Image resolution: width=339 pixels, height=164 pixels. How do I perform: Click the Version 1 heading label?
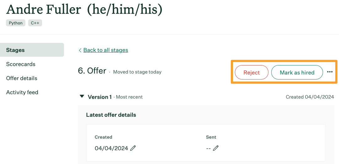click(100, 97)
